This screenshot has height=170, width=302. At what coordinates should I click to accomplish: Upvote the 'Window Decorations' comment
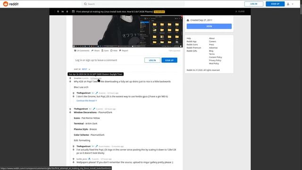coord(70,109)
